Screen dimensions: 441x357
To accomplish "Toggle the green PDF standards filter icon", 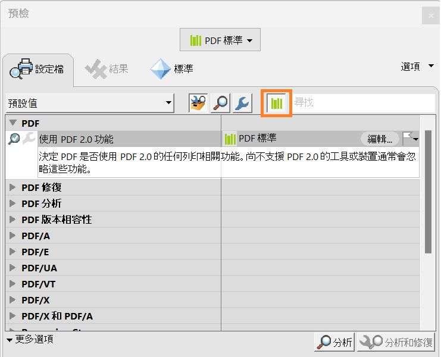I will pos(277,103).
